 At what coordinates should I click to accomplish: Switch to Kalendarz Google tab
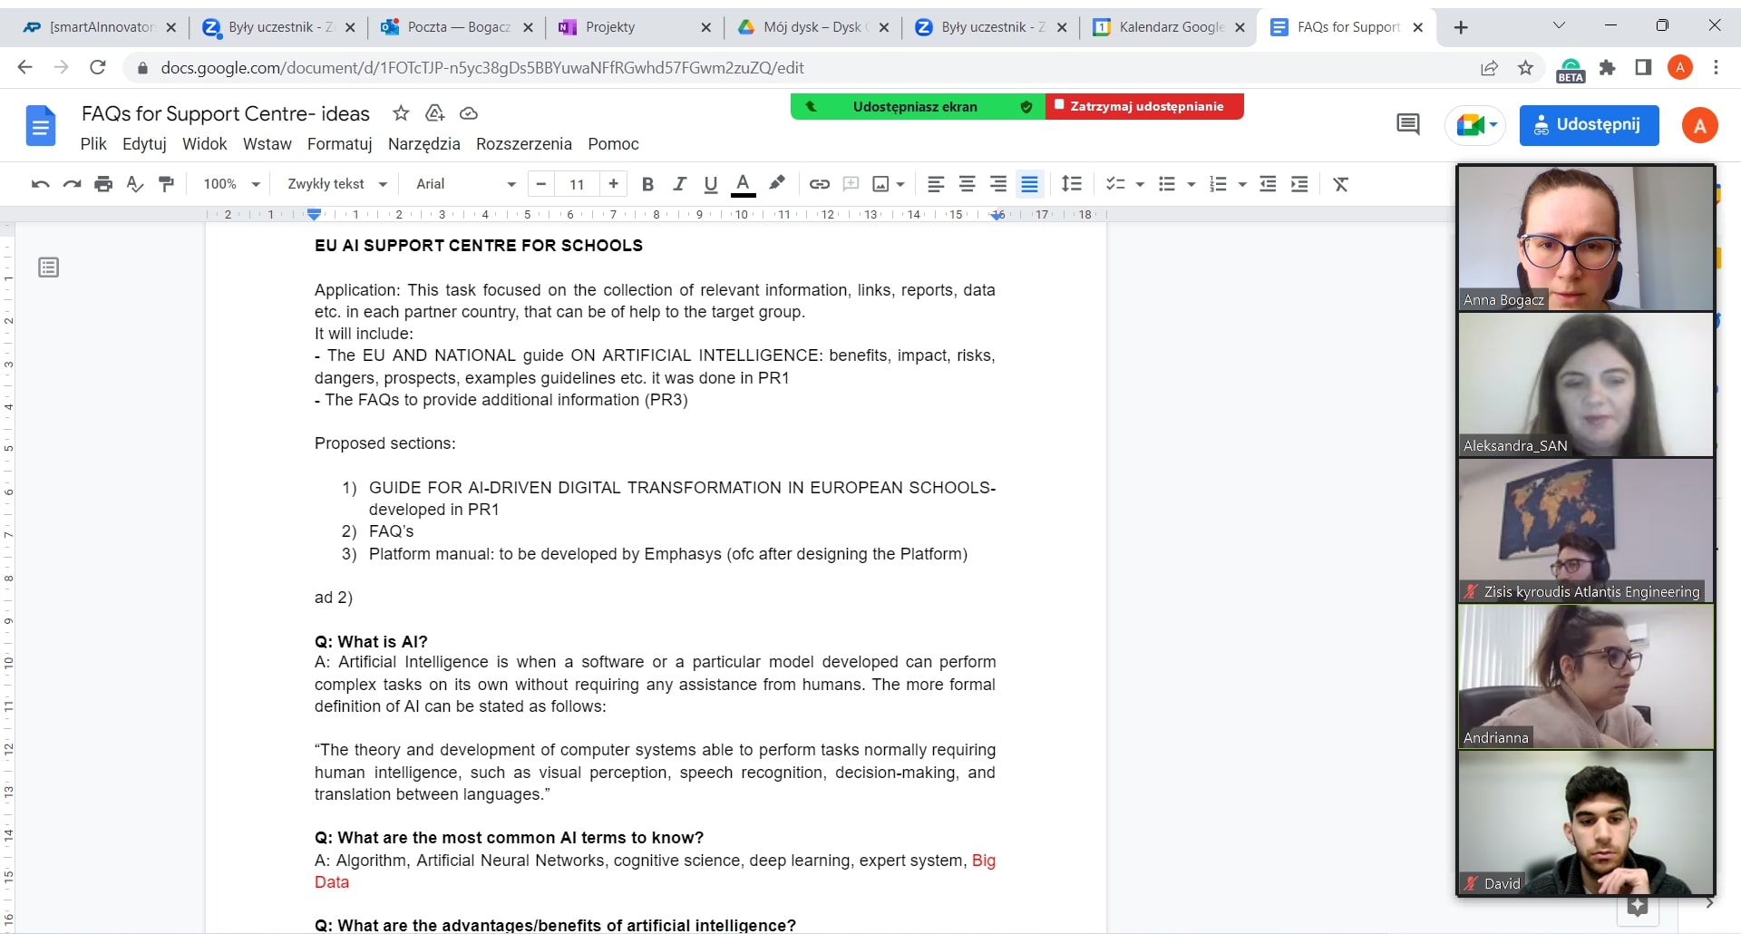(1168, 27)
